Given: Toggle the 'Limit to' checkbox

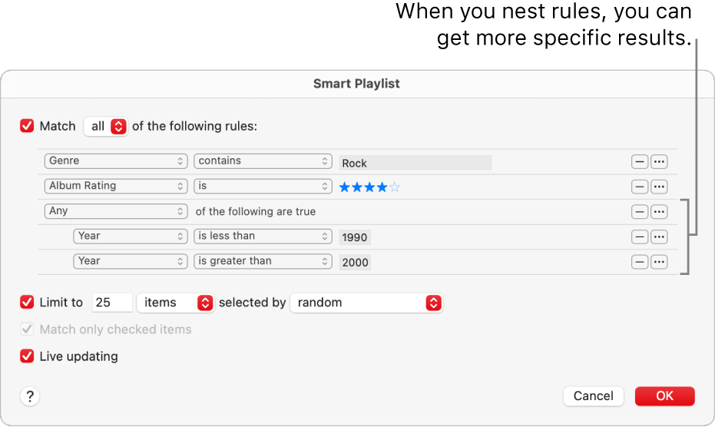Looking at the screenshot, I should tap(28, 303).
